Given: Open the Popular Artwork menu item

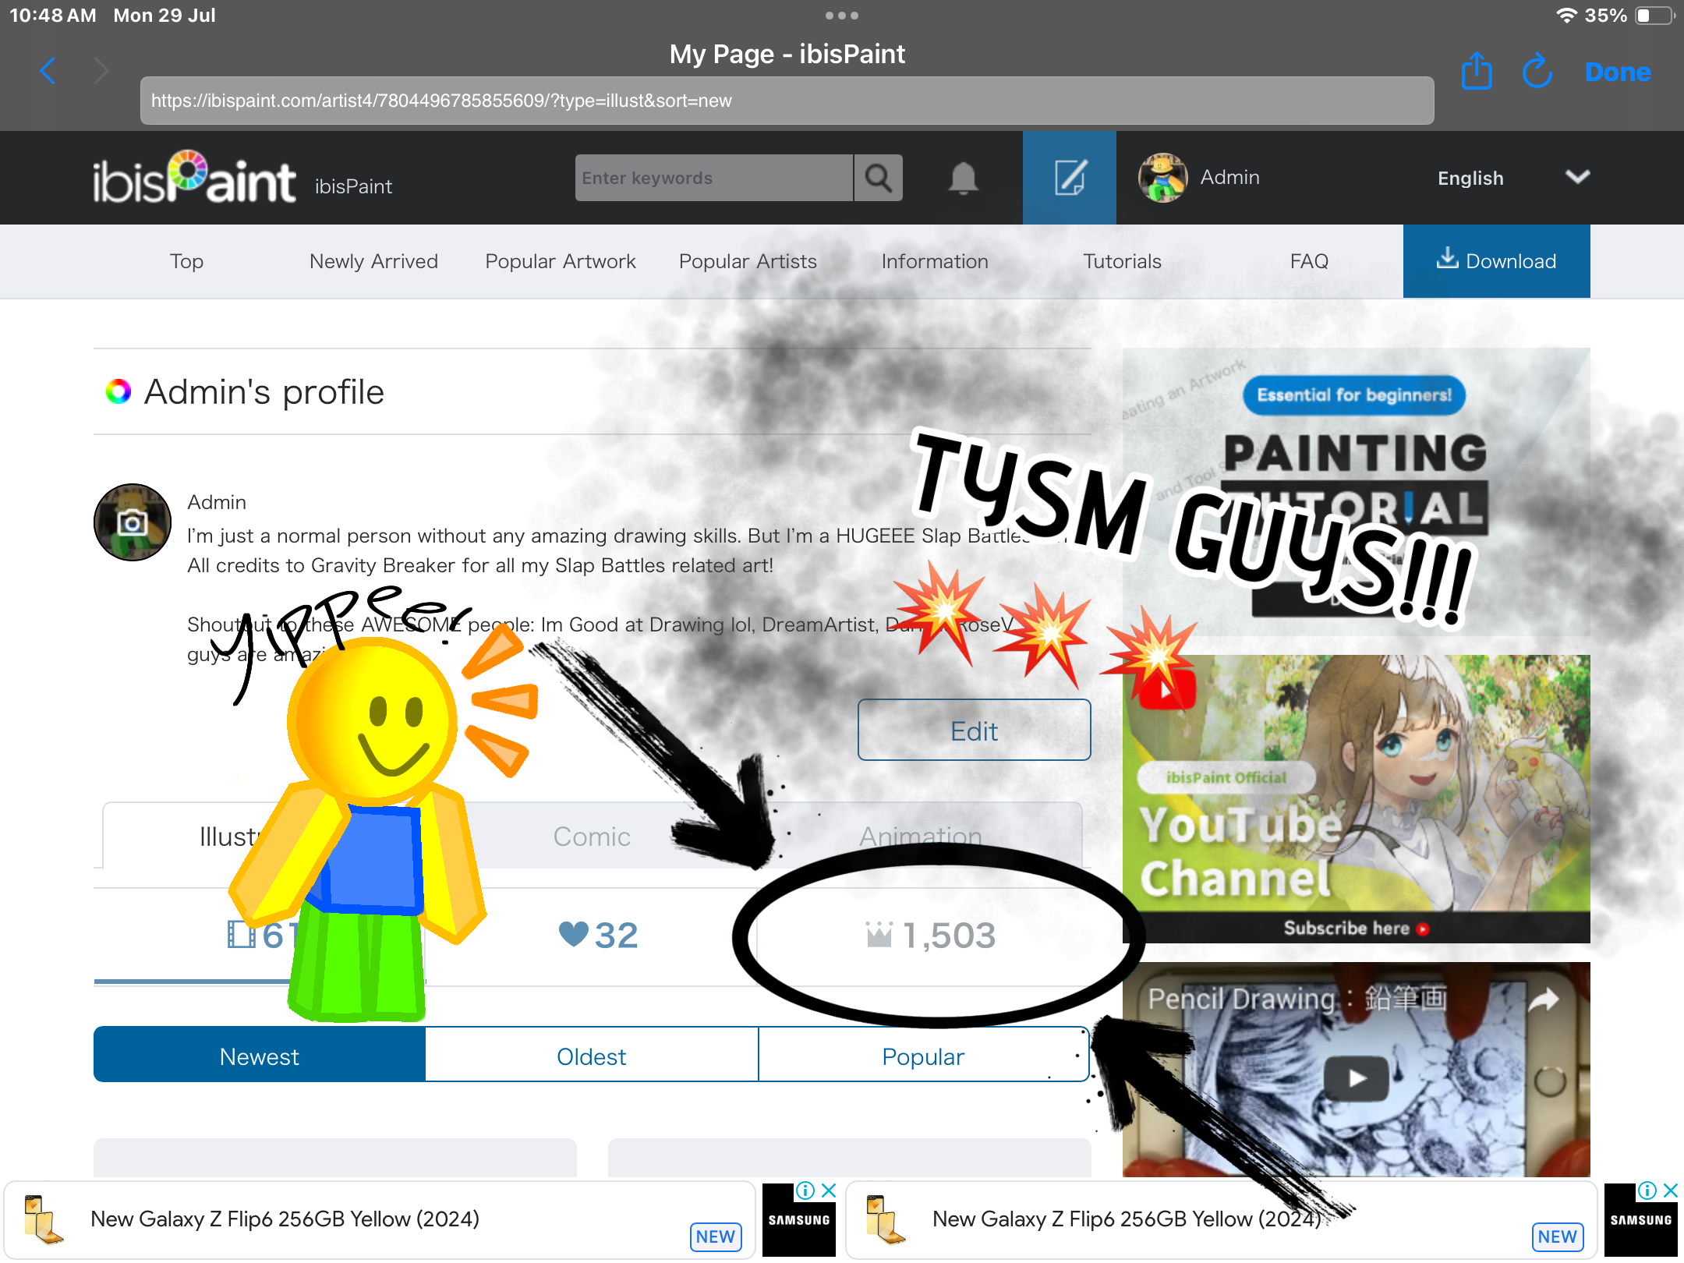Looking at the screenshot, I should (x=560, y=261).
